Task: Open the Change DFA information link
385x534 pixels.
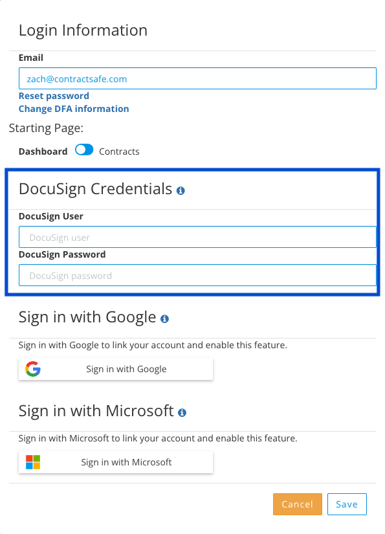Action: (73, 109)
